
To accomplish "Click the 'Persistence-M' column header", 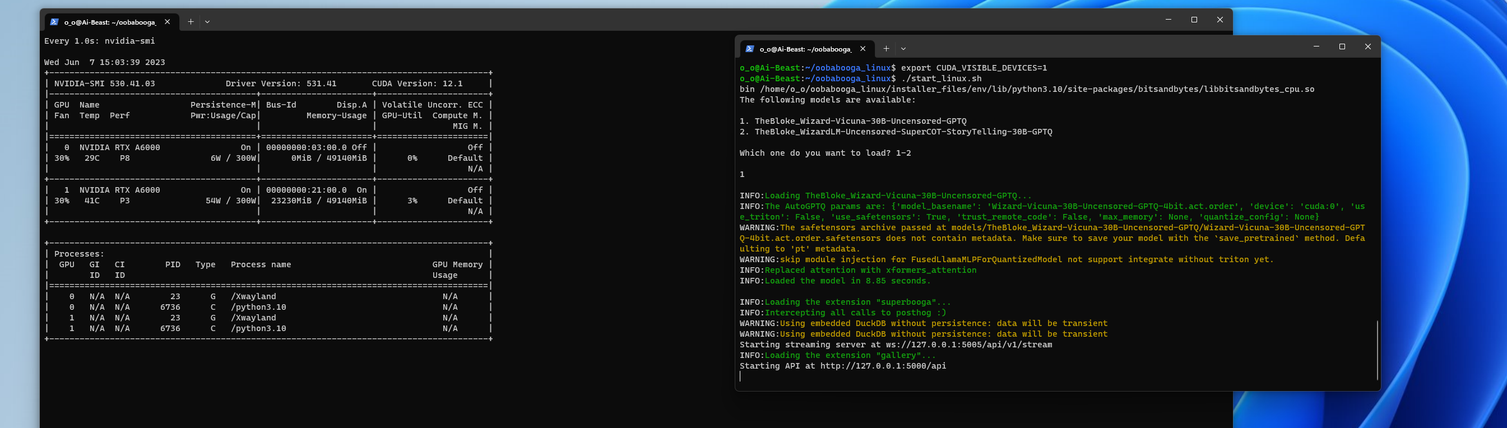I will coord(223,105).
